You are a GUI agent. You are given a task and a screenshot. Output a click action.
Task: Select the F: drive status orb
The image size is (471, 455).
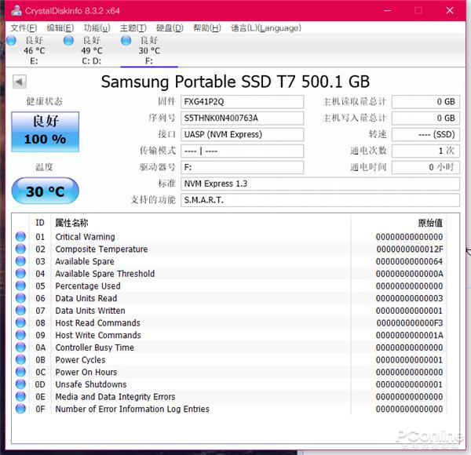pos(126,41)
